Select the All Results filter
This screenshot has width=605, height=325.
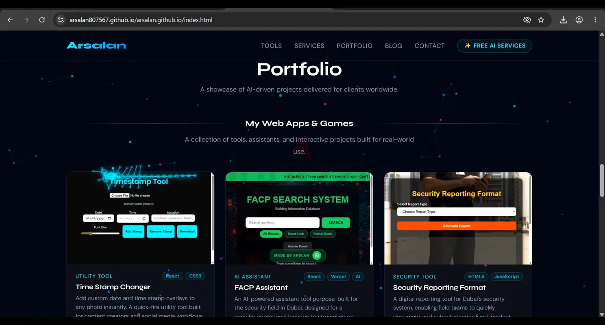(271, 234)
